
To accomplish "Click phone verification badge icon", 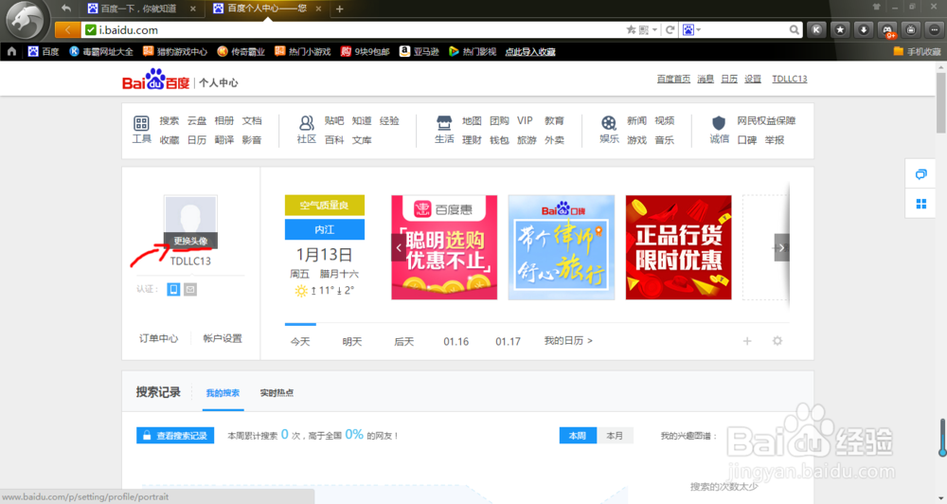I will click(x=173, y=290).
